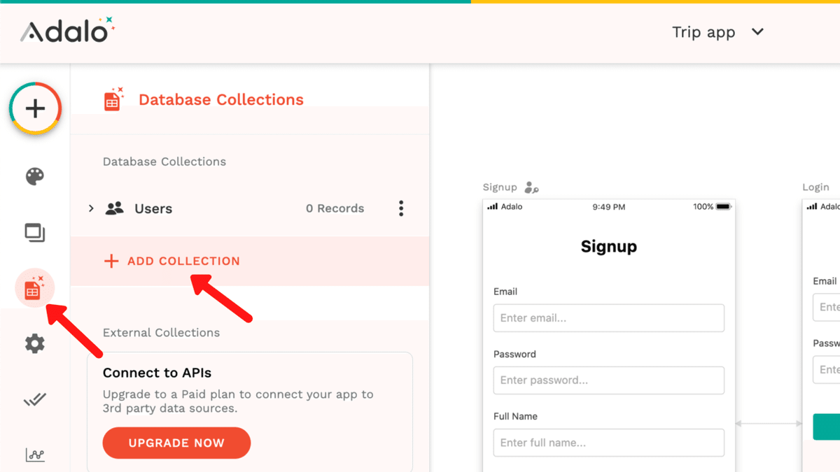840x472 pixels.
Task: Select the Users collection row
Action: pos(210,208)
